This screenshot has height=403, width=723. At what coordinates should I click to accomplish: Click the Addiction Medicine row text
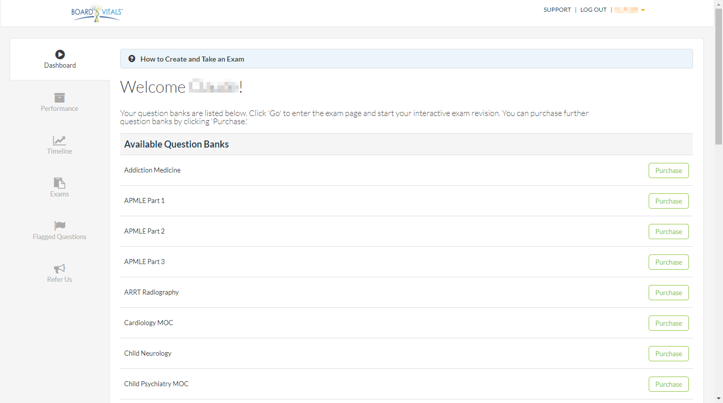[152, 170]
